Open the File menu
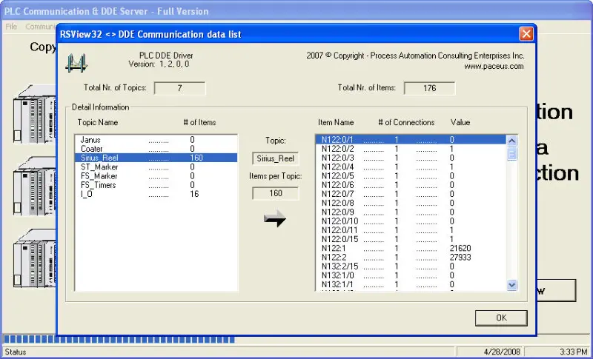The image size is (593, 359). tap(11, 27)
